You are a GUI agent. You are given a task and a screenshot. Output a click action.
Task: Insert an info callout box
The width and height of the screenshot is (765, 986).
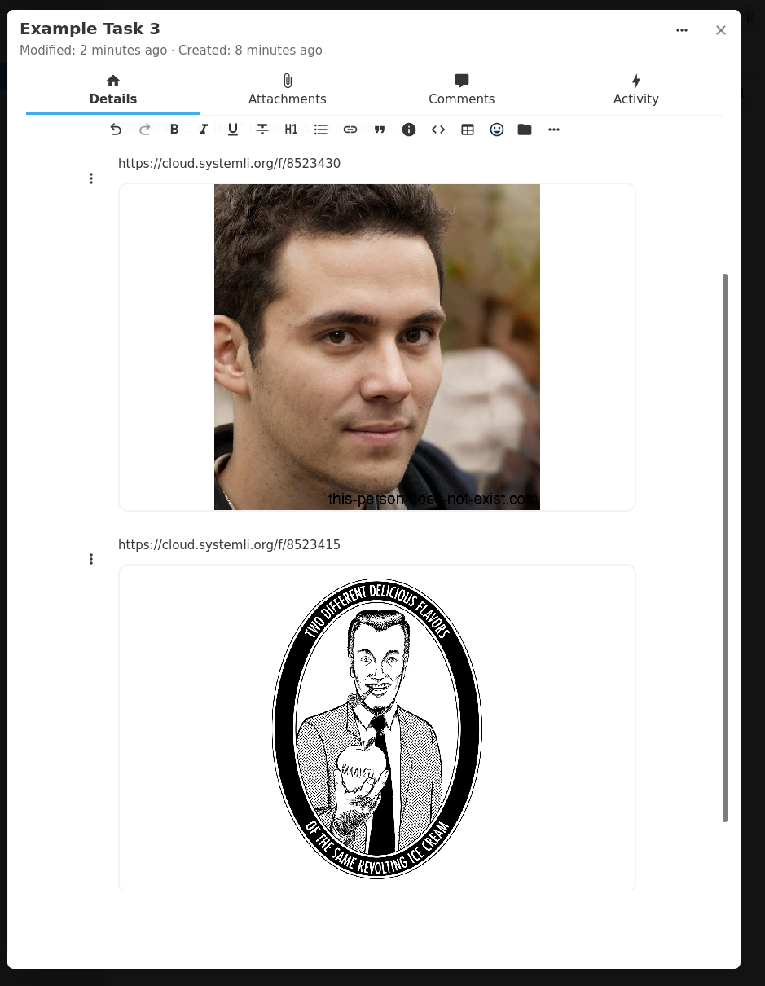pos(409,130)
